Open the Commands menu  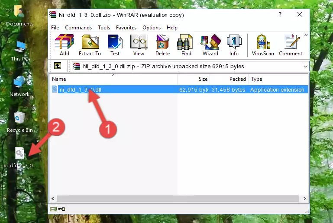[x=78, y=28]
